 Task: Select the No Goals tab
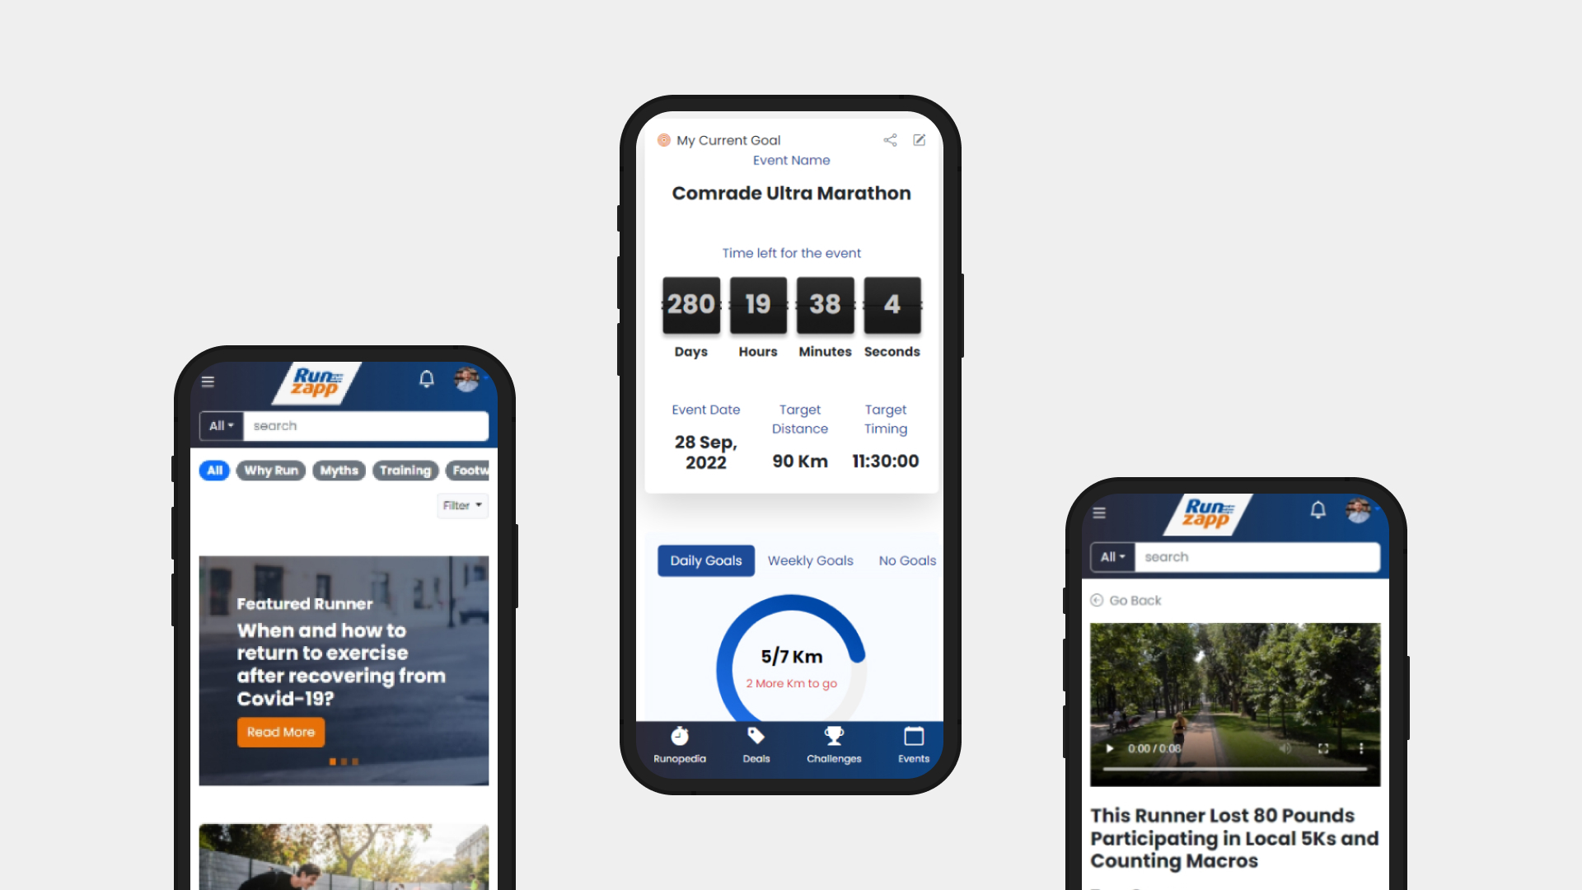coord(906,560)
